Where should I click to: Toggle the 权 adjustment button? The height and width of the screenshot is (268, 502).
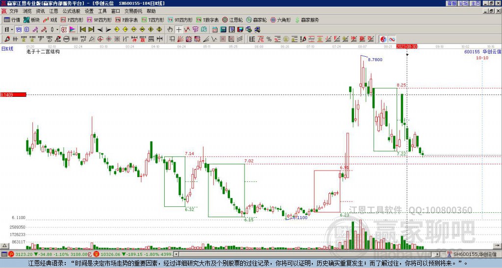point(64,29)
